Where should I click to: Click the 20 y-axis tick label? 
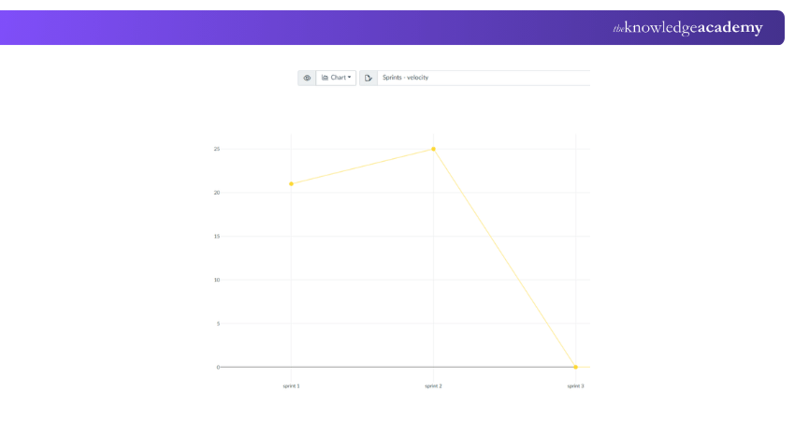(217, 193)
